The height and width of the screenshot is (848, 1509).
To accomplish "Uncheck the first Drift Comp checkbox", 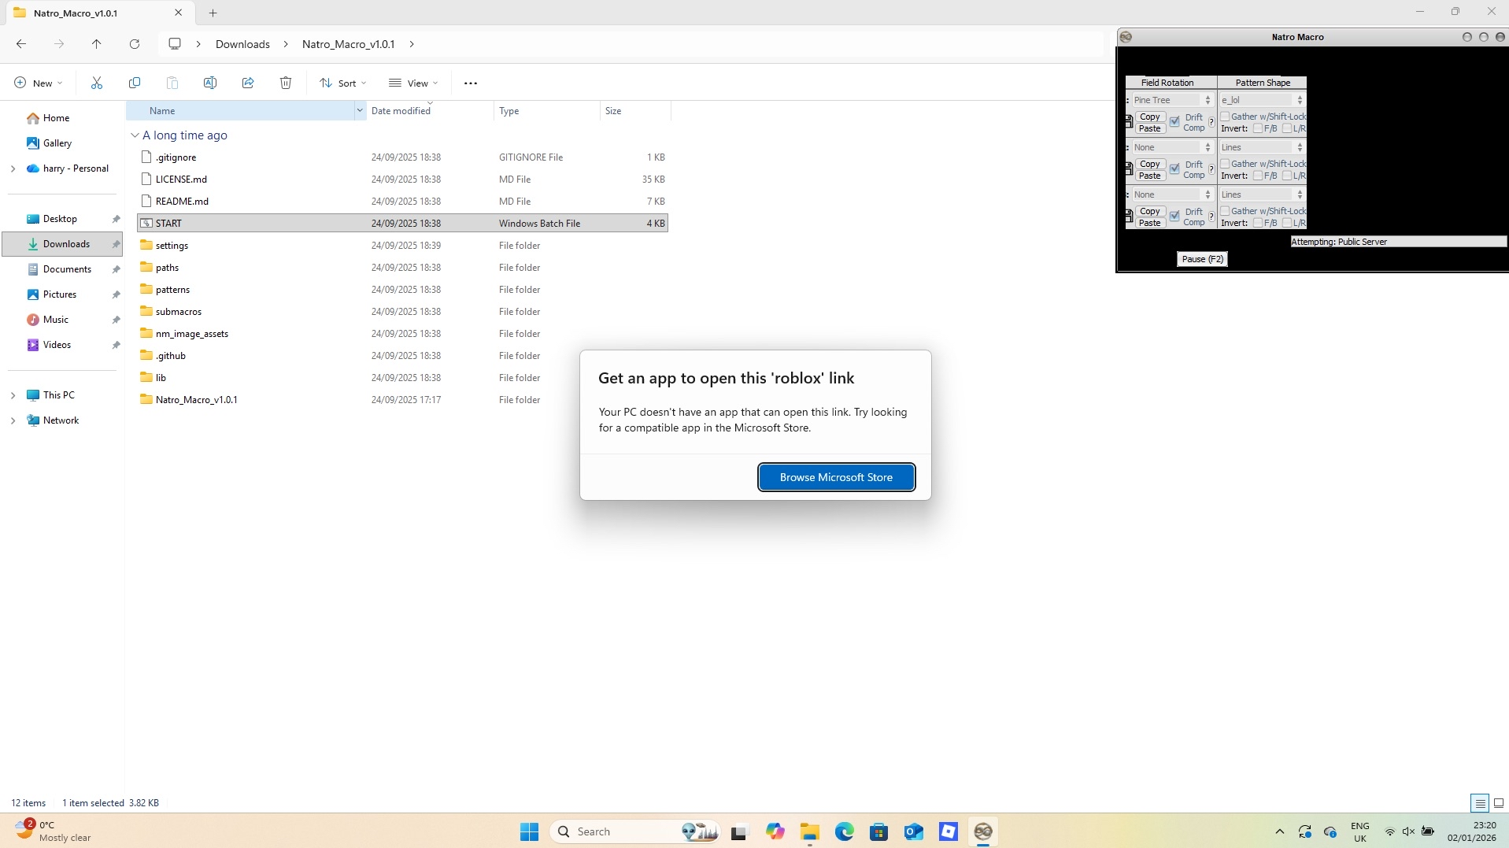I will (x=1174, y=122).
